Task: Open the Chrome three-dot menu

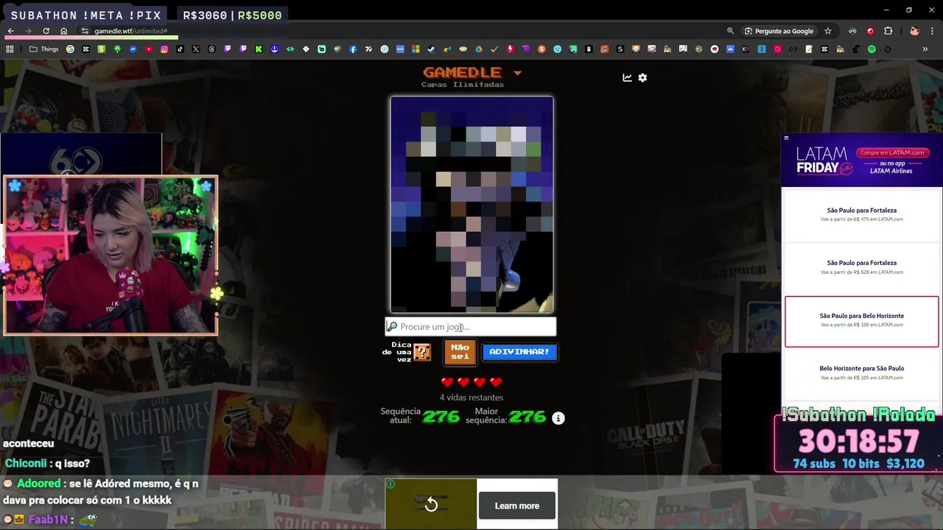Action: (933, 31)
